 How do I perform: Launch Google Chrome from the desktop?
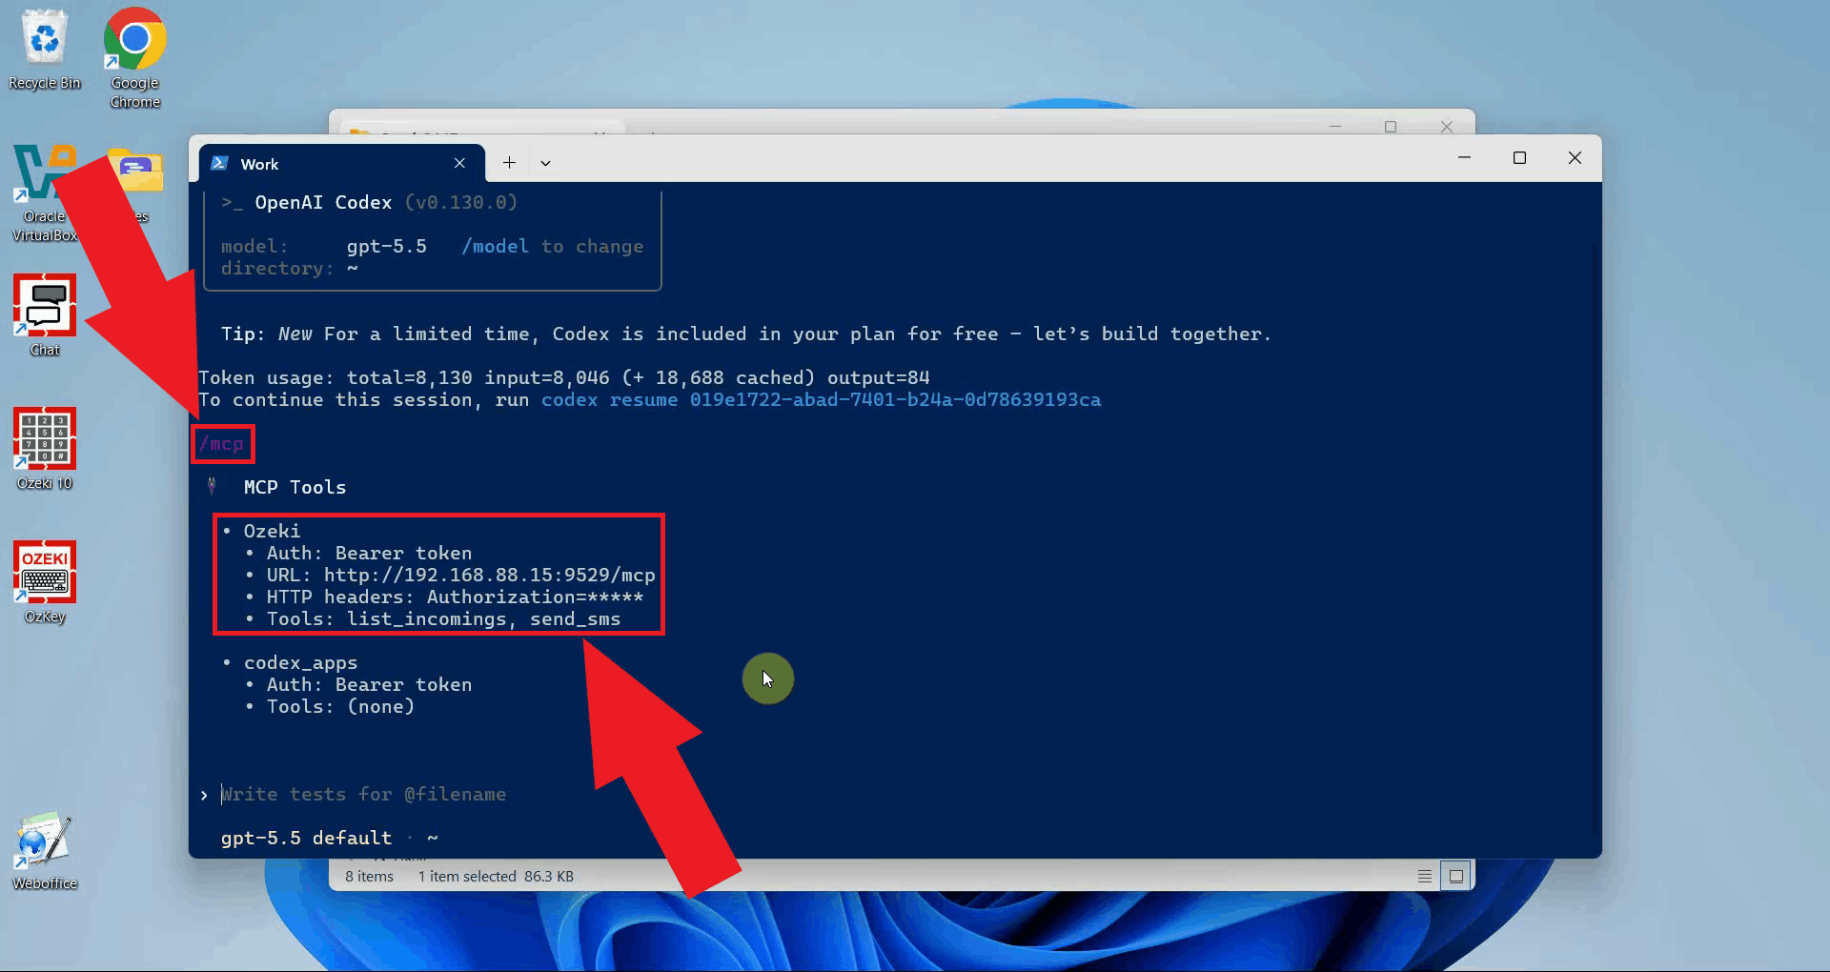134,57
